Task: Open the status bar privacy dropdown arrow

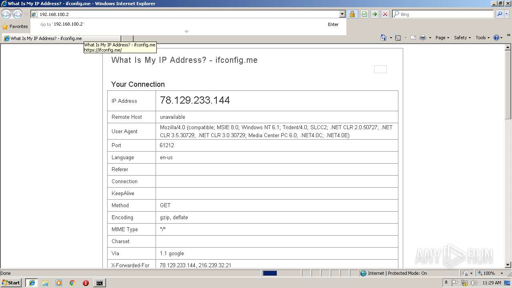Action: [471, 273]
